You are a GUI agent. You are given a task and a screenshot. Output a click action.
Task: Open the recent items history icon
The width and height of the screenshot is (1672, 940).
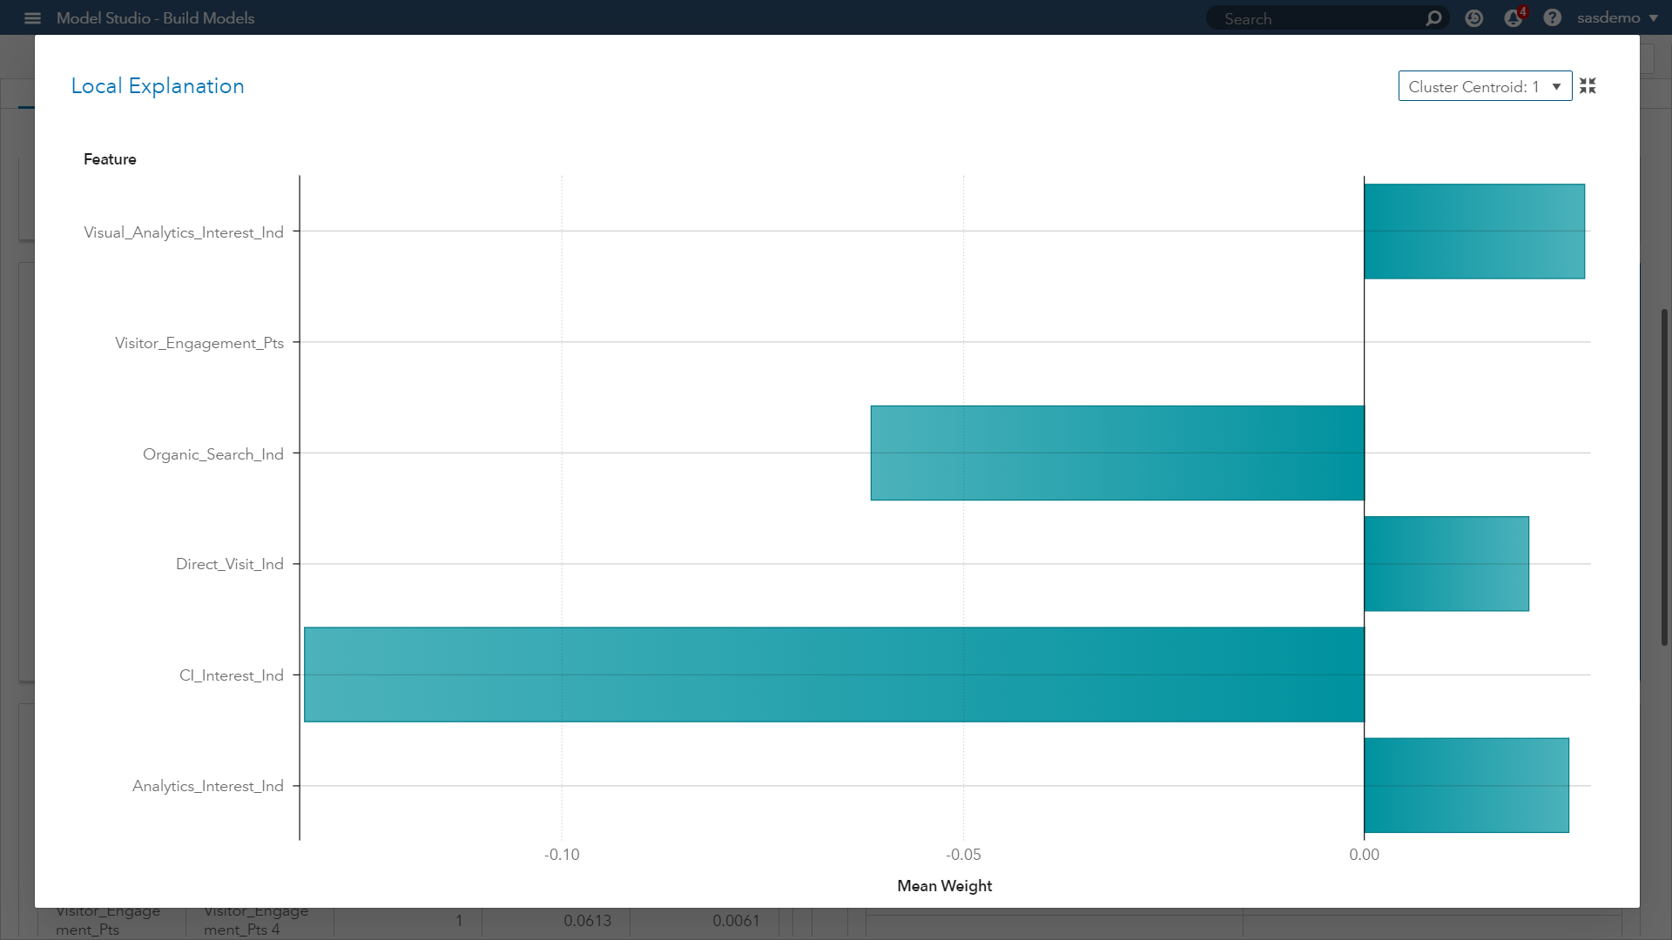click(x=1473, y=18)
